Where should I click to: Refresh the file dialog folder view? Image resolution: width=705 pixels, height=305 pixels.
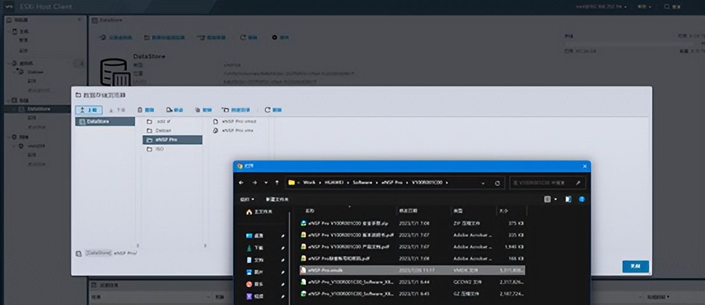pos(498,183)
